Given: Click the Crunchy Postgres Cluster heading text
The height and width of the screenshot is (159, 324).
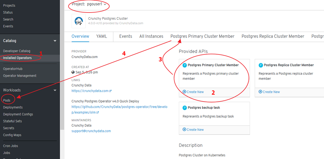Looking at the screenshot, I should click(108, 19).
